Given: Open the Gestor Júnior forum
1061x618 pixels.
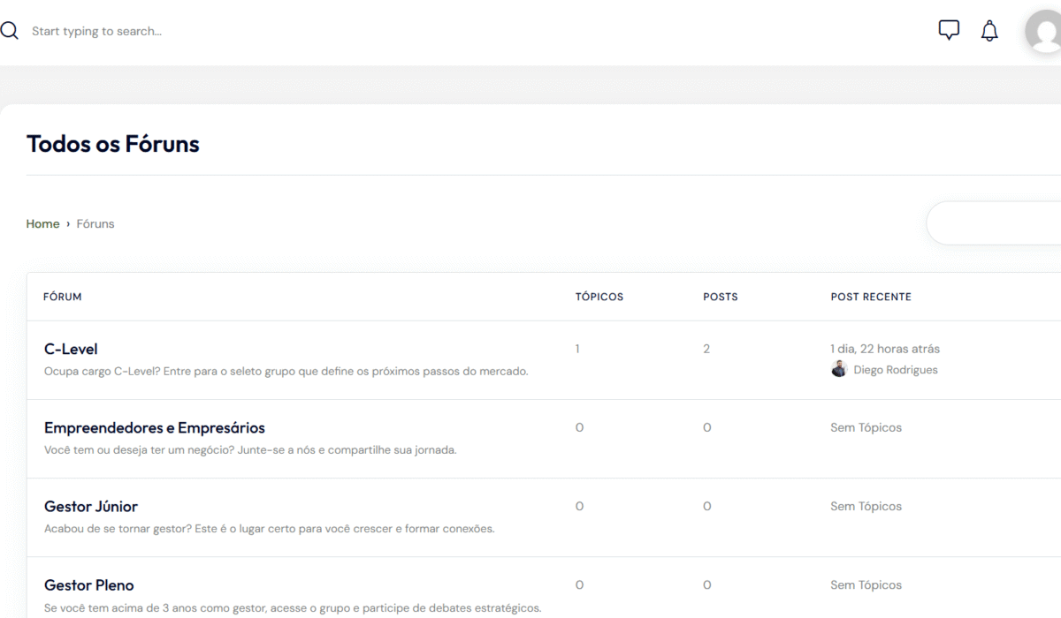Looking at the screenshot, I should pyautogui.click(x=91, y=506).
